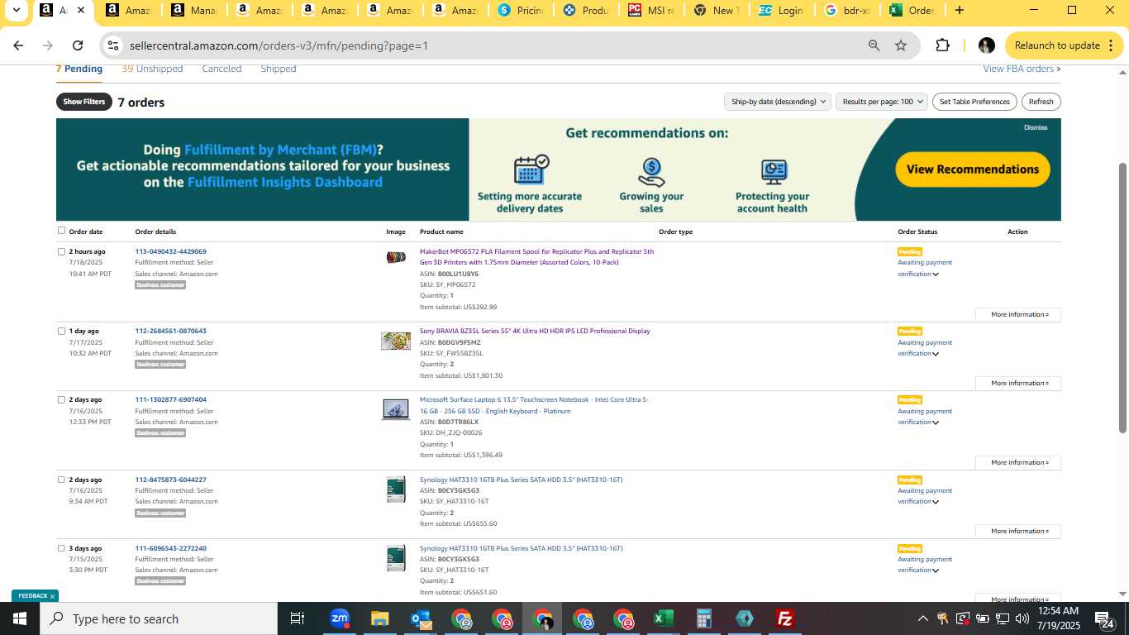The width and height of the screenshot is (1129, 635).
Task: Open the View FBA orders link
Action: [1022, 69]
